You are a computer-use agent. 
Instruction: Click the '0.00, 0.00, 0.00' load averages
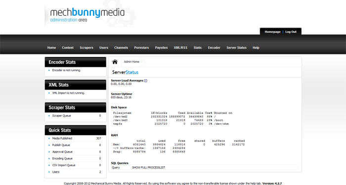121,84
